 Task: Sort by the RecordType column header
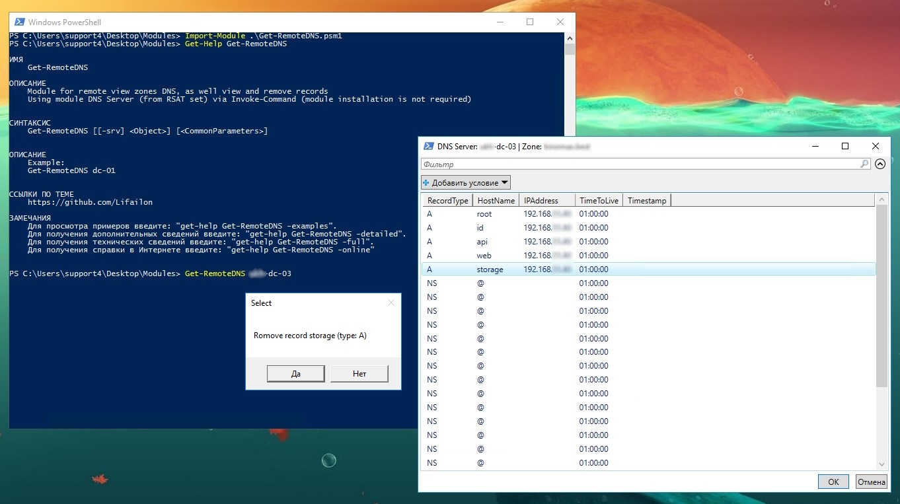point(447,200)
